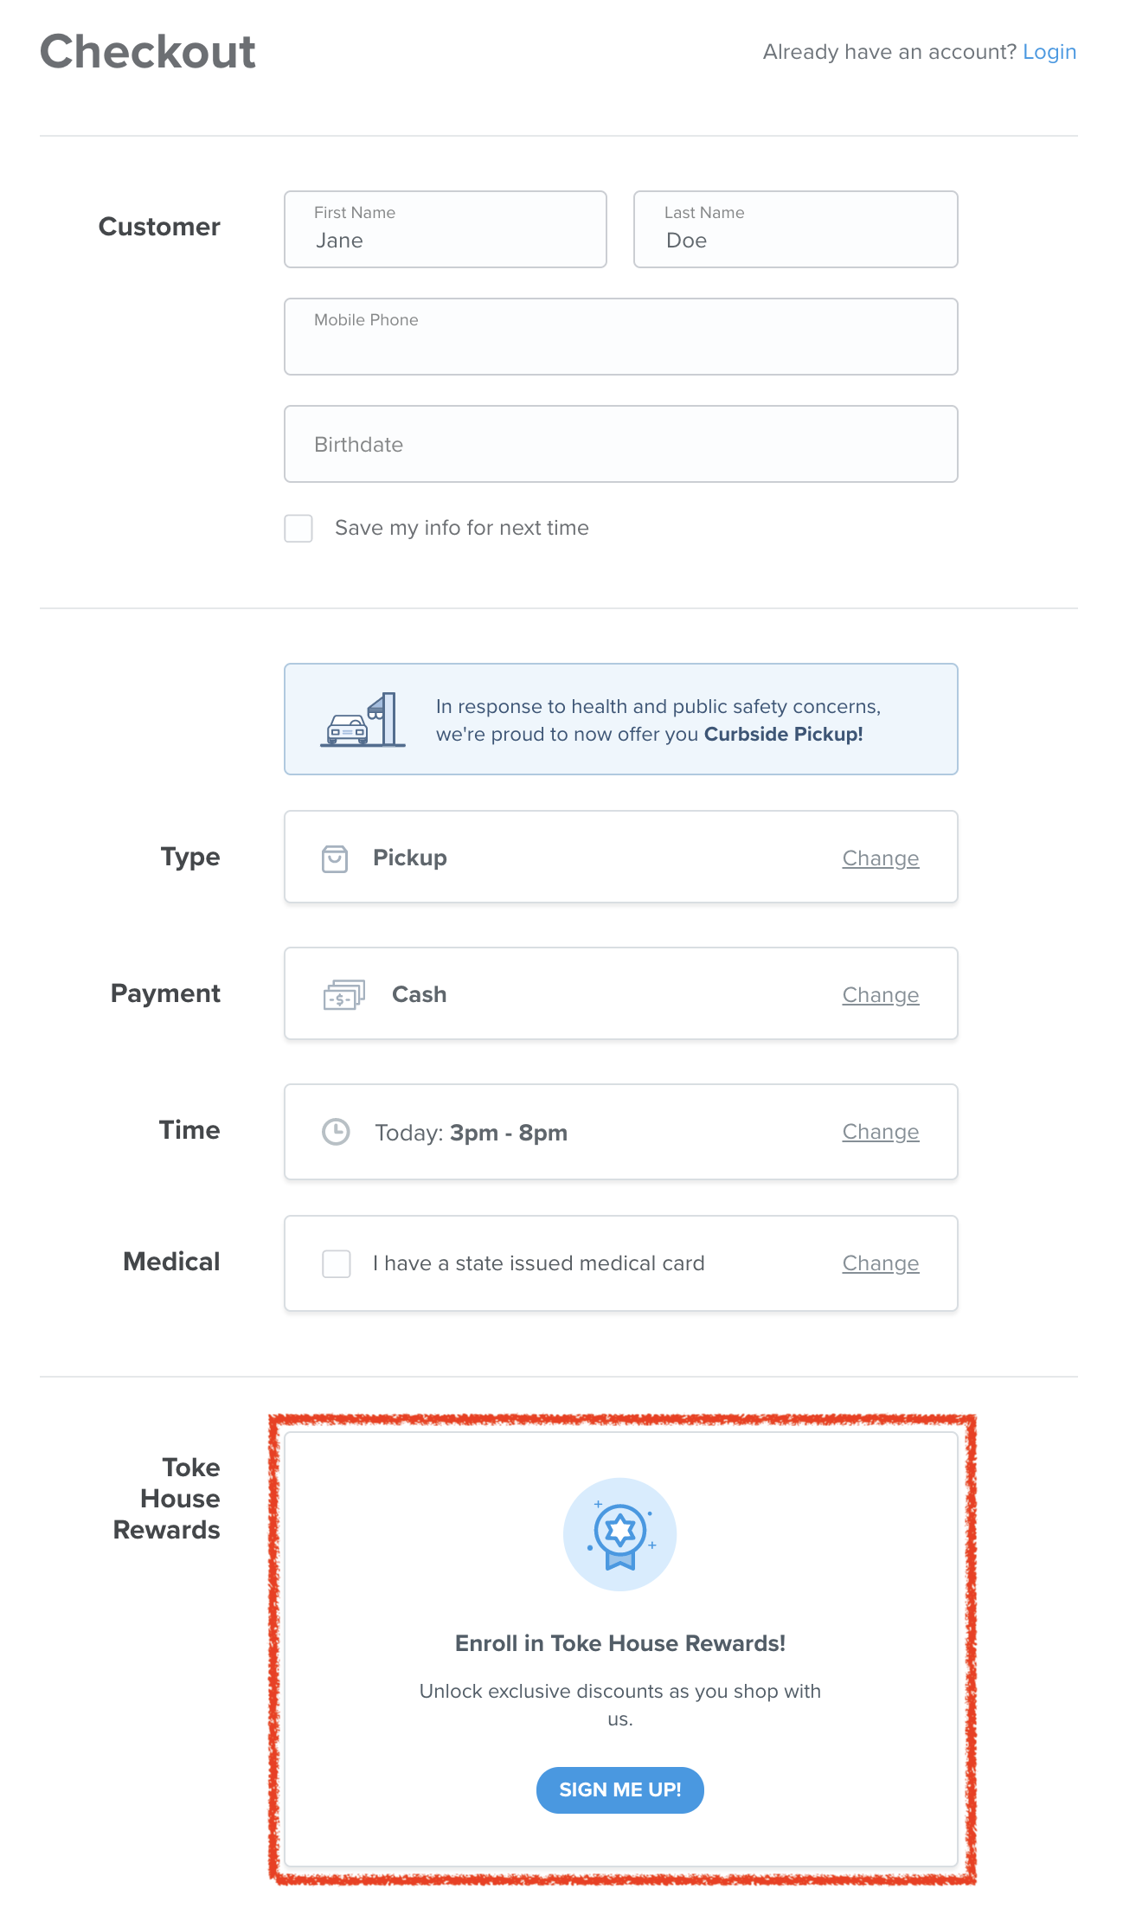Click the clock icon beside the pickup time

(337, 1131)
